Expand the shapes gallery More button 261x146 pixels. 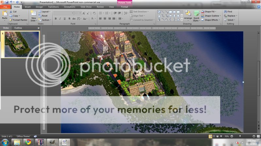[x=182, y=20]
